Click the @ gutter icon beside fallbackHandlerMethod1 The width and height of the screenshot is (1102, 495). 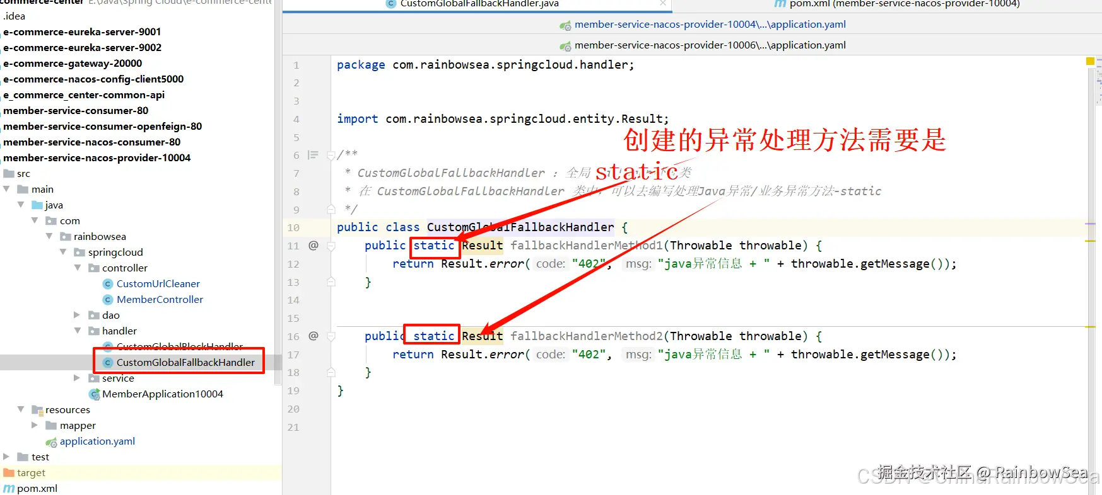pos(314,246)
